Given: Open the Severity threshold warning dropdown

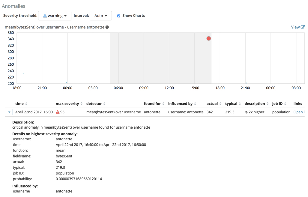Looking at the screenshot, I should 55,16.
